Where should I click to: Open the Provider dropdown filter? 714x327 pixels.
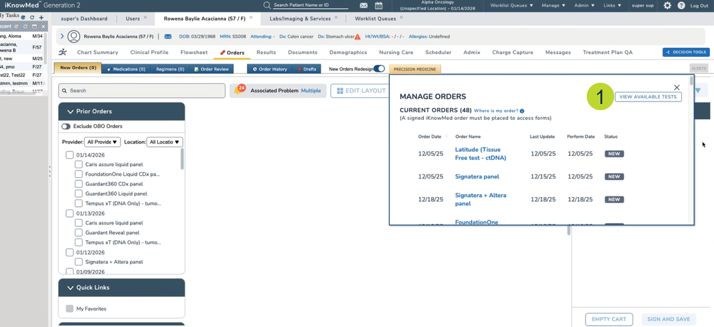(x=102, y=142)
